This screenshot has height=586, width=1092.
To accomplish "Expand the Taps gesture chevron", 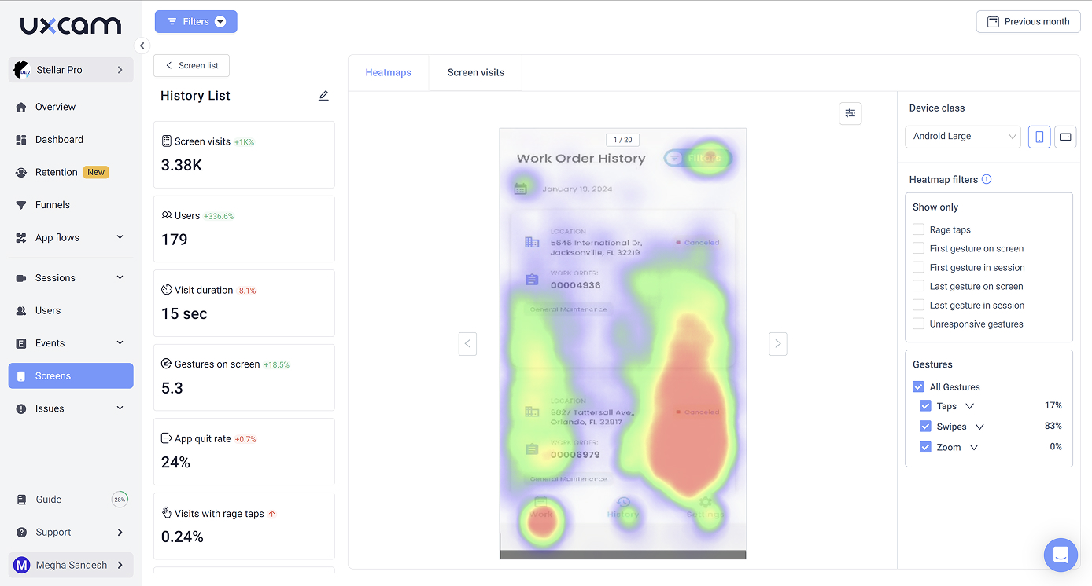I will 969,406.
